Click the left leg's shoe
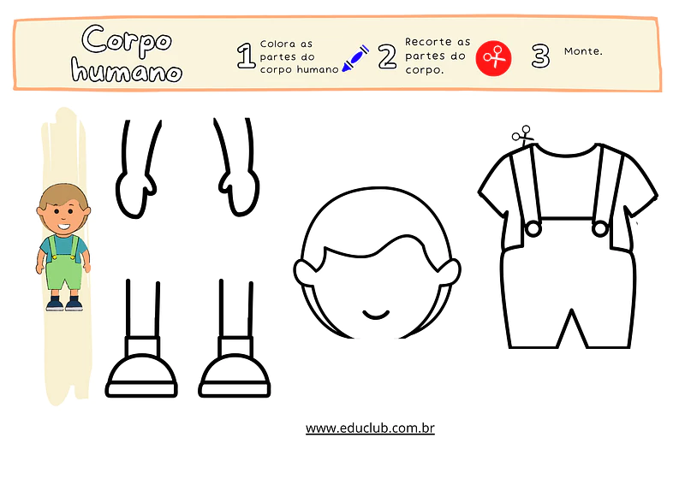Screen dimensions: 685x484 (142, 370)
